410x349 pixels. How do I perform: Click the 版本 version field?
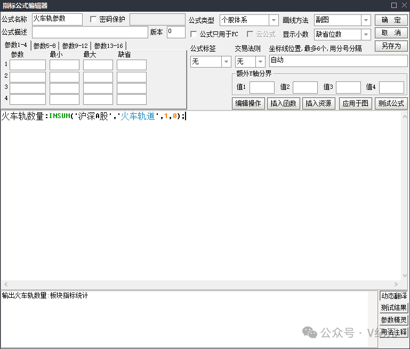176,32
